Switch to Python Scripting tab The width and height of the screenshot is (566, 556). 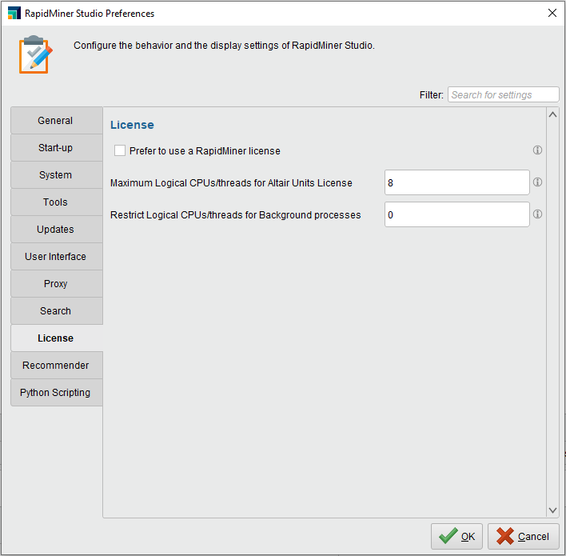[x=57, y=392]
